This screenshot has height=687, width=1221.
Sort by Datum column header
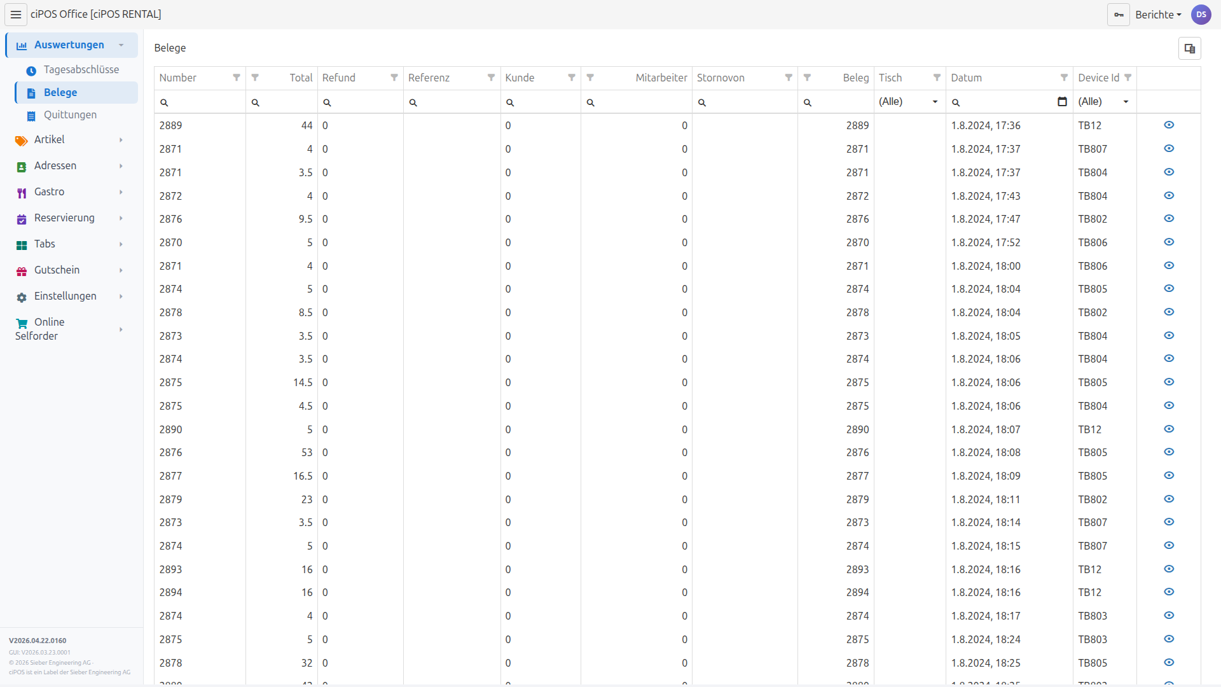click(x=967, y=78)
